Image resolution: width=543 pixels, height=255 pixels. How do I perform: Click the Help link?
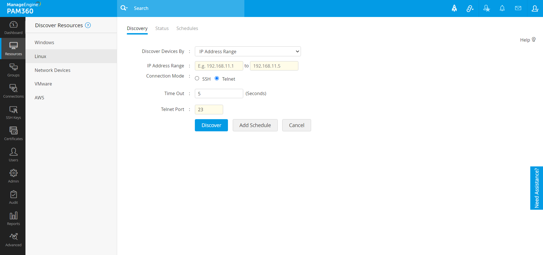[x=525, y=40]
